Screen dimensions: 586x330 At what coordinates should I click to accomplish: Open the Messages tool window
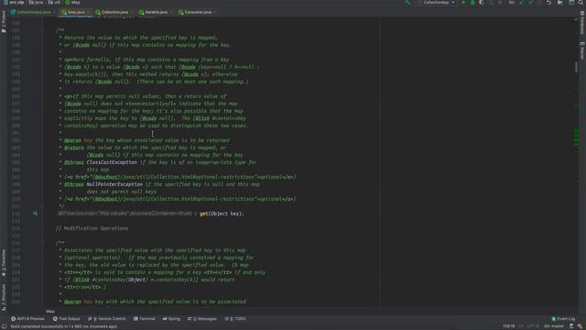[202, 319]
